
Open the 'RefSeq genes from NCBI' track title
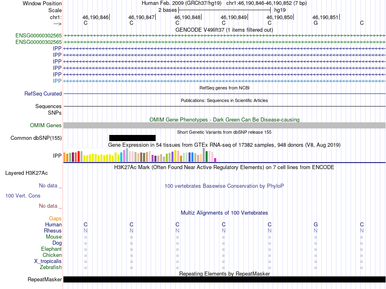(224, 88)
